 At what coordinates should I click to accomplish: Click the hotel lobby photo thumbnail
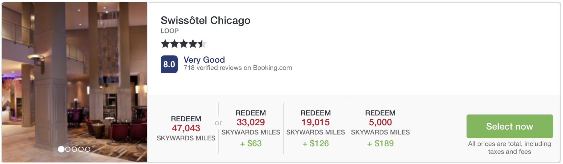(x=74, y=82)
